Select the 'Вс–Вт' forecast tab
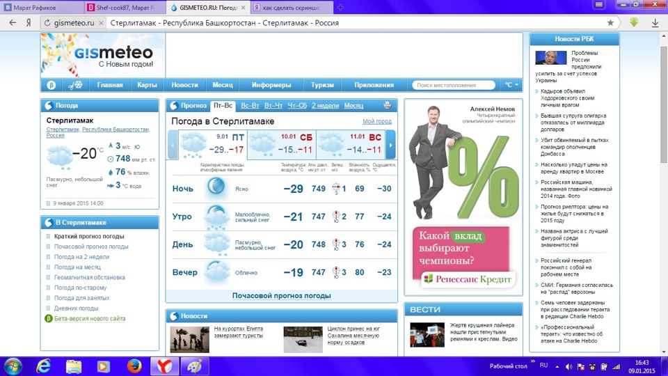This screenshot has height=376, width=668. [x=250, y=105]
